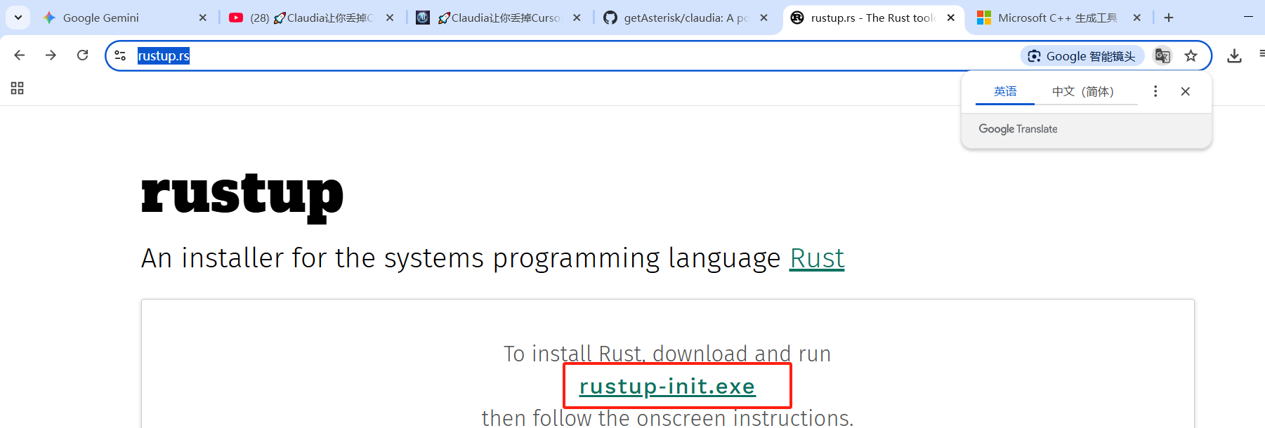Close the rustup.rs tab
The image size is (1265, 428).
[951, 18]
